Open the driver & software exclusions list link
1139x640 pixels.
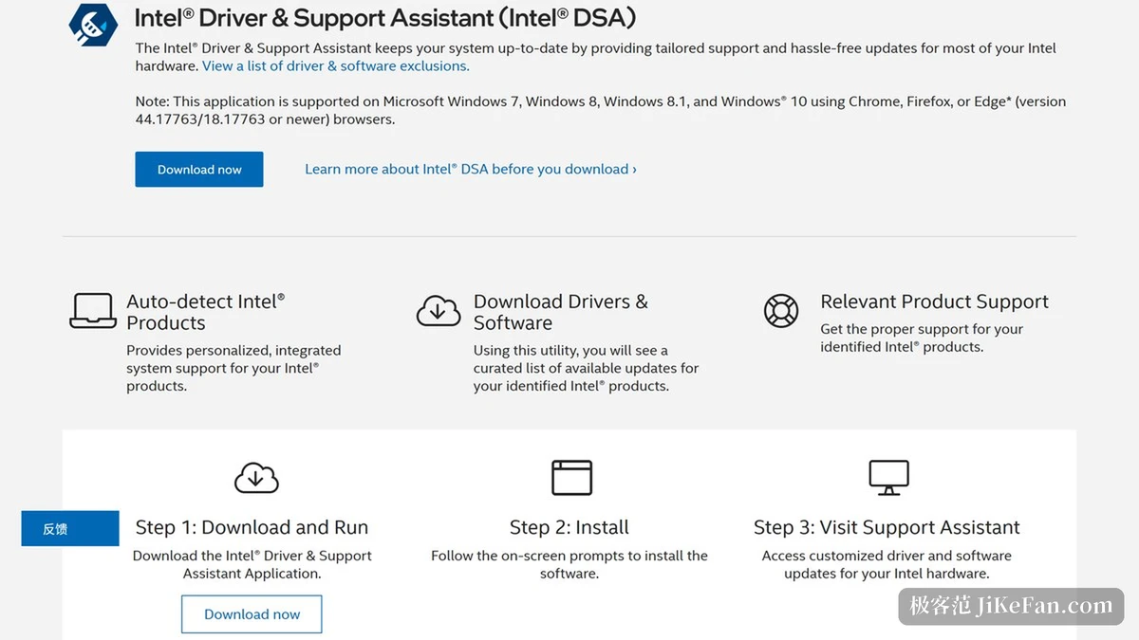pyautogui.click(x=336, y=66)
